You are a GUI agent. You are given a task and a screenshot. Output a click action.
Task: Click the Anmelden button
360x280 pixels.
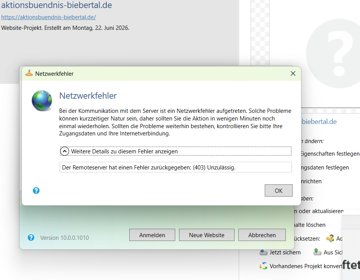[152, 235]
